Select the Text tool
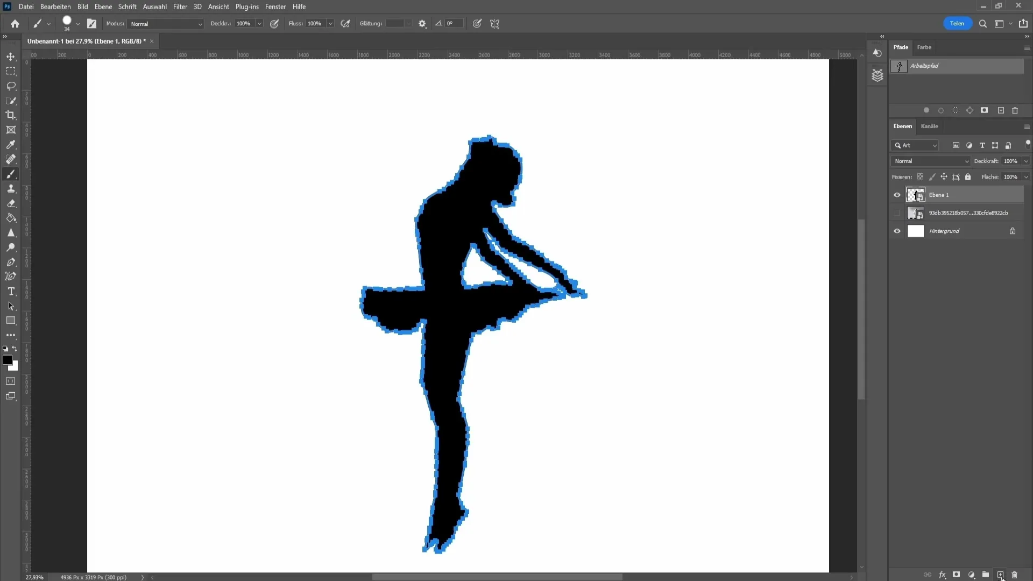The height and width of the screenshot is (581, 1033). [x=11, y=291]
